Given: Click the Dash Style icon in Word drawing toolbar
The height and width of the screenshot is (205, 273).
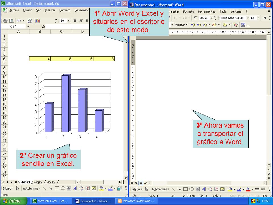Looking at the screenshot, I should click(263, 189).
